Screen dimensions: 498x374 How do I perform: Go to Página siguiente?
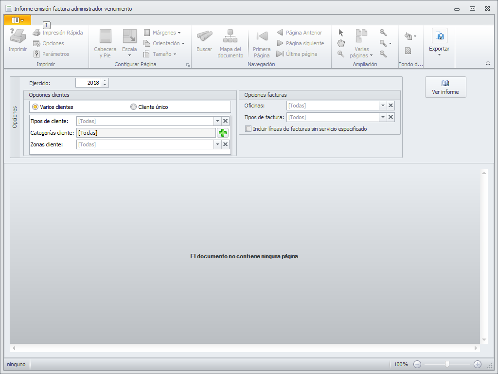(301, 43)
